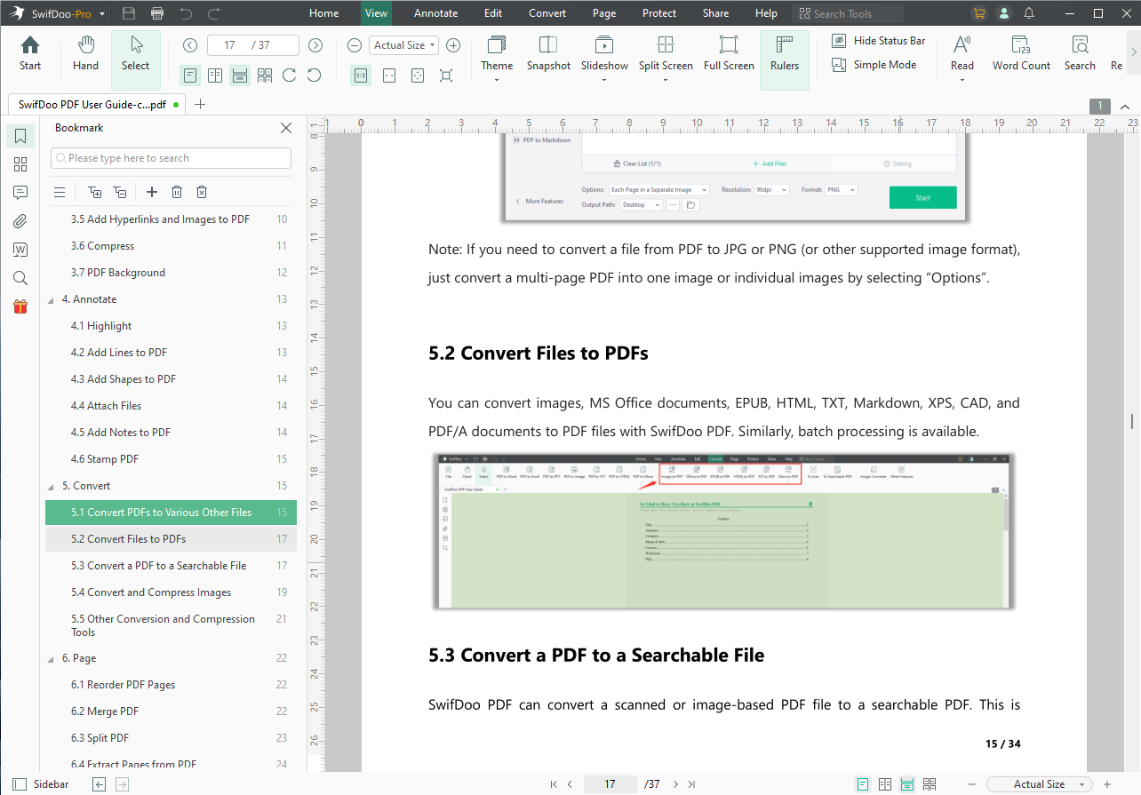Zoom out using toolbar minus icon

[x=355, y=45]
